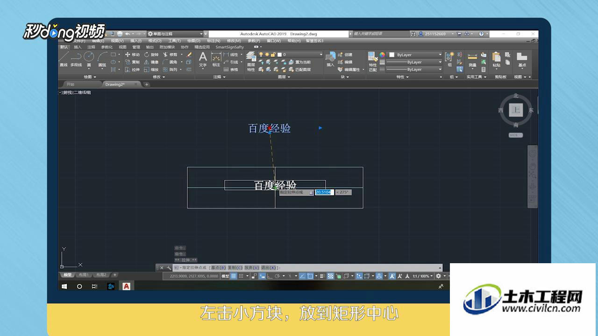Choose the Copy (复制) command
The height and width of the screenshot is (336, 598).
coord(132,62)
